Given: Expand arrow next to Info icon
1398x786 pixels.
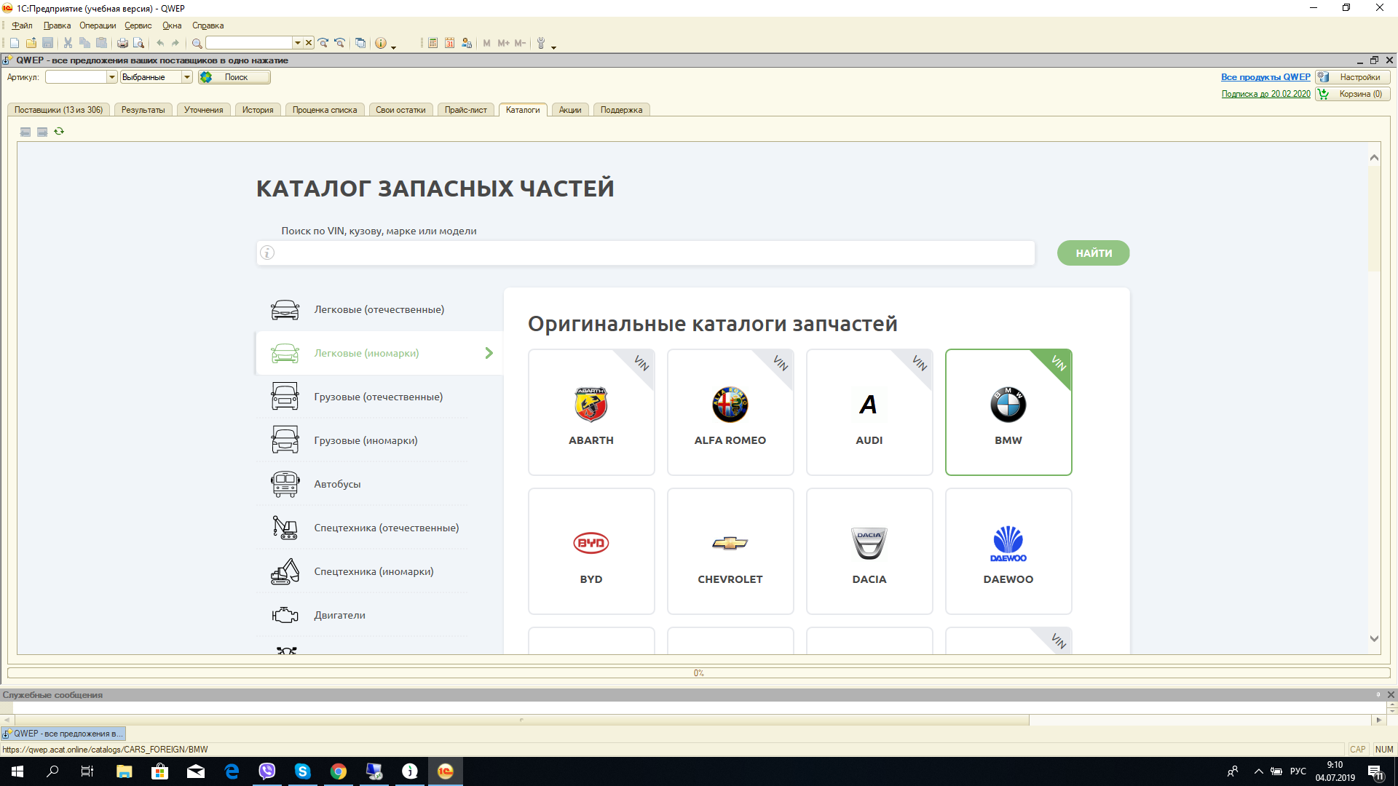Looking at the screenshot, I should (394, 47).
